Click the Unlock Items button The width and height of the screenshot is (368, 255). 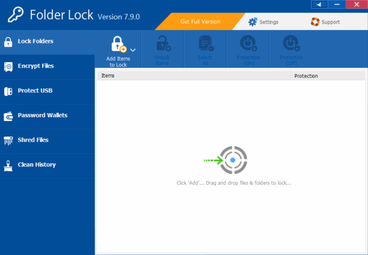coord(162,49)
